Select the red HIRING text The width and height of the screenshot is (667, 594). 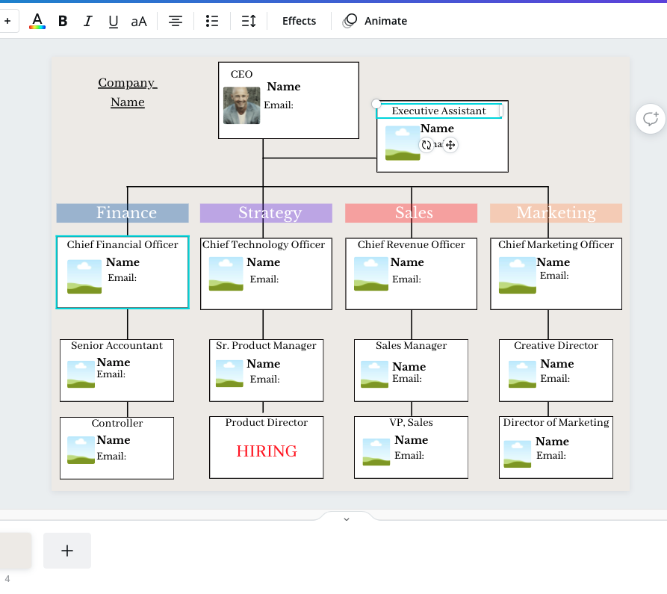click(267, 451)
